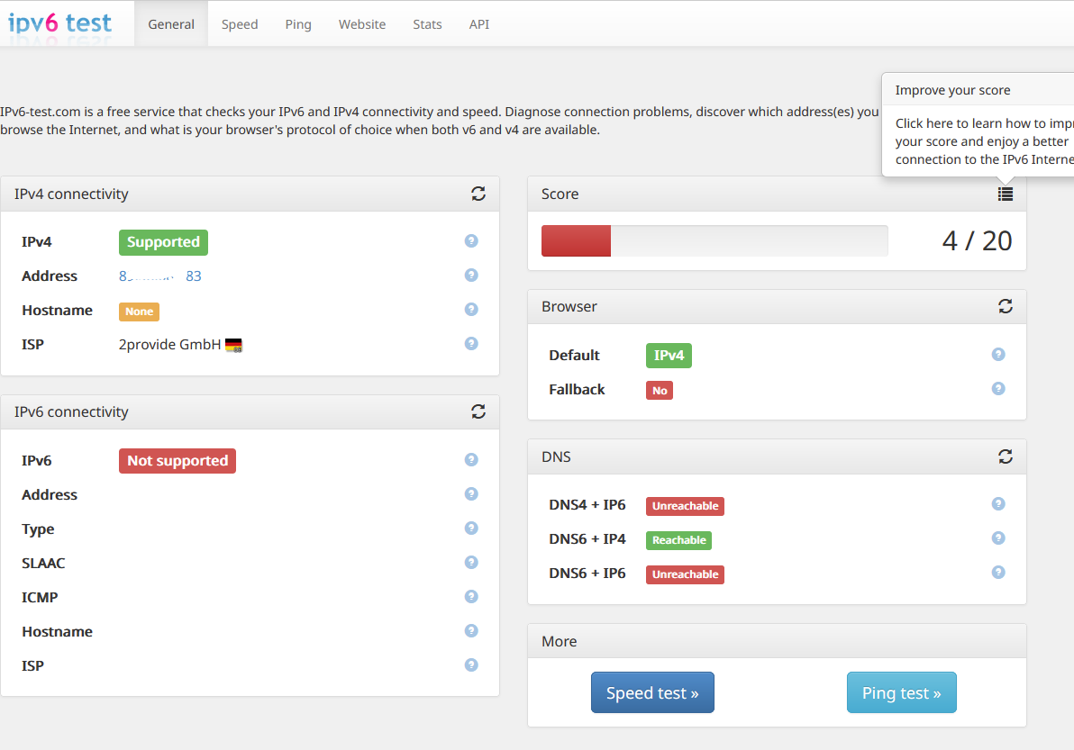Refresh the Browser panel

tap(1005, 306)
